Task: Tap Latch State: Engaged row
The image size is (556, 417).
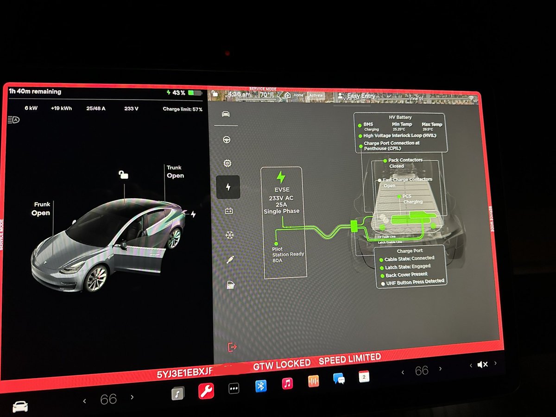Action: (x=405, y=267)
